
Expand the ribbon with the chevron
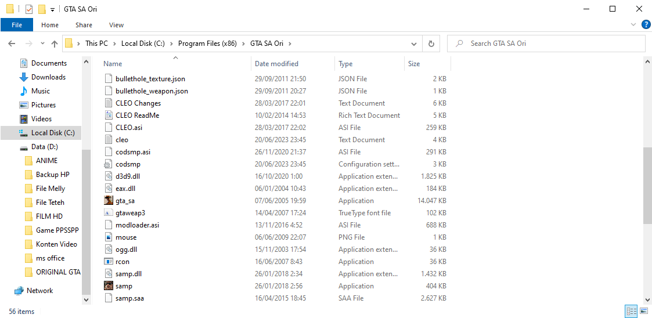(x=633, y=25)
